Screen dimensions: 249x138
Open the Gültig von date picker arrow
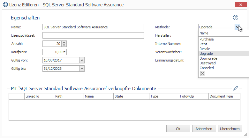click(82, 60)
